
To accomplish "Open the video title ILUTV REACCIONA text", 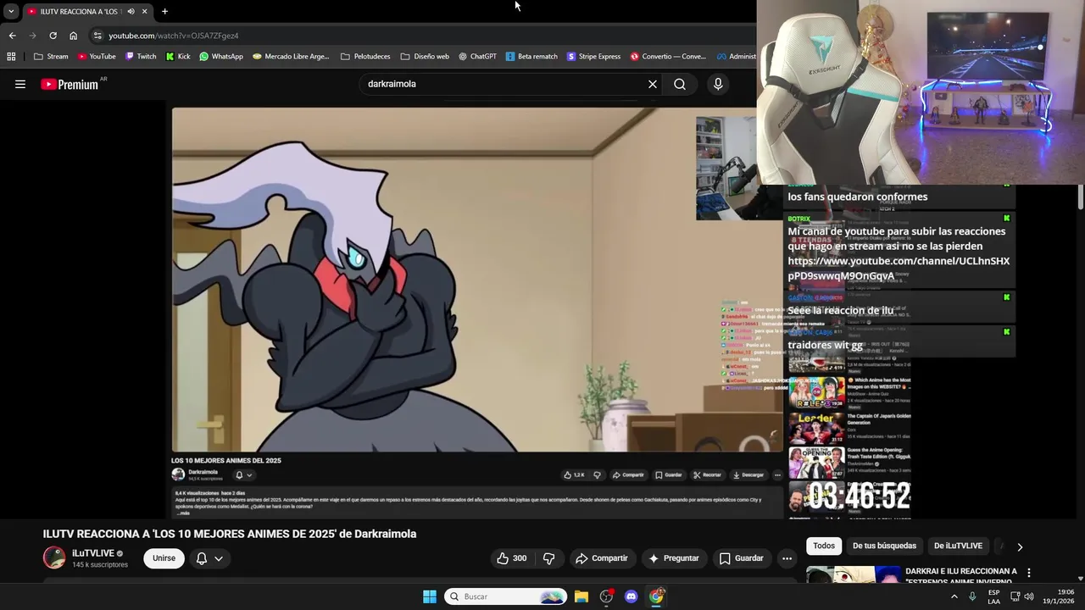I will click(x=230, y=534).
